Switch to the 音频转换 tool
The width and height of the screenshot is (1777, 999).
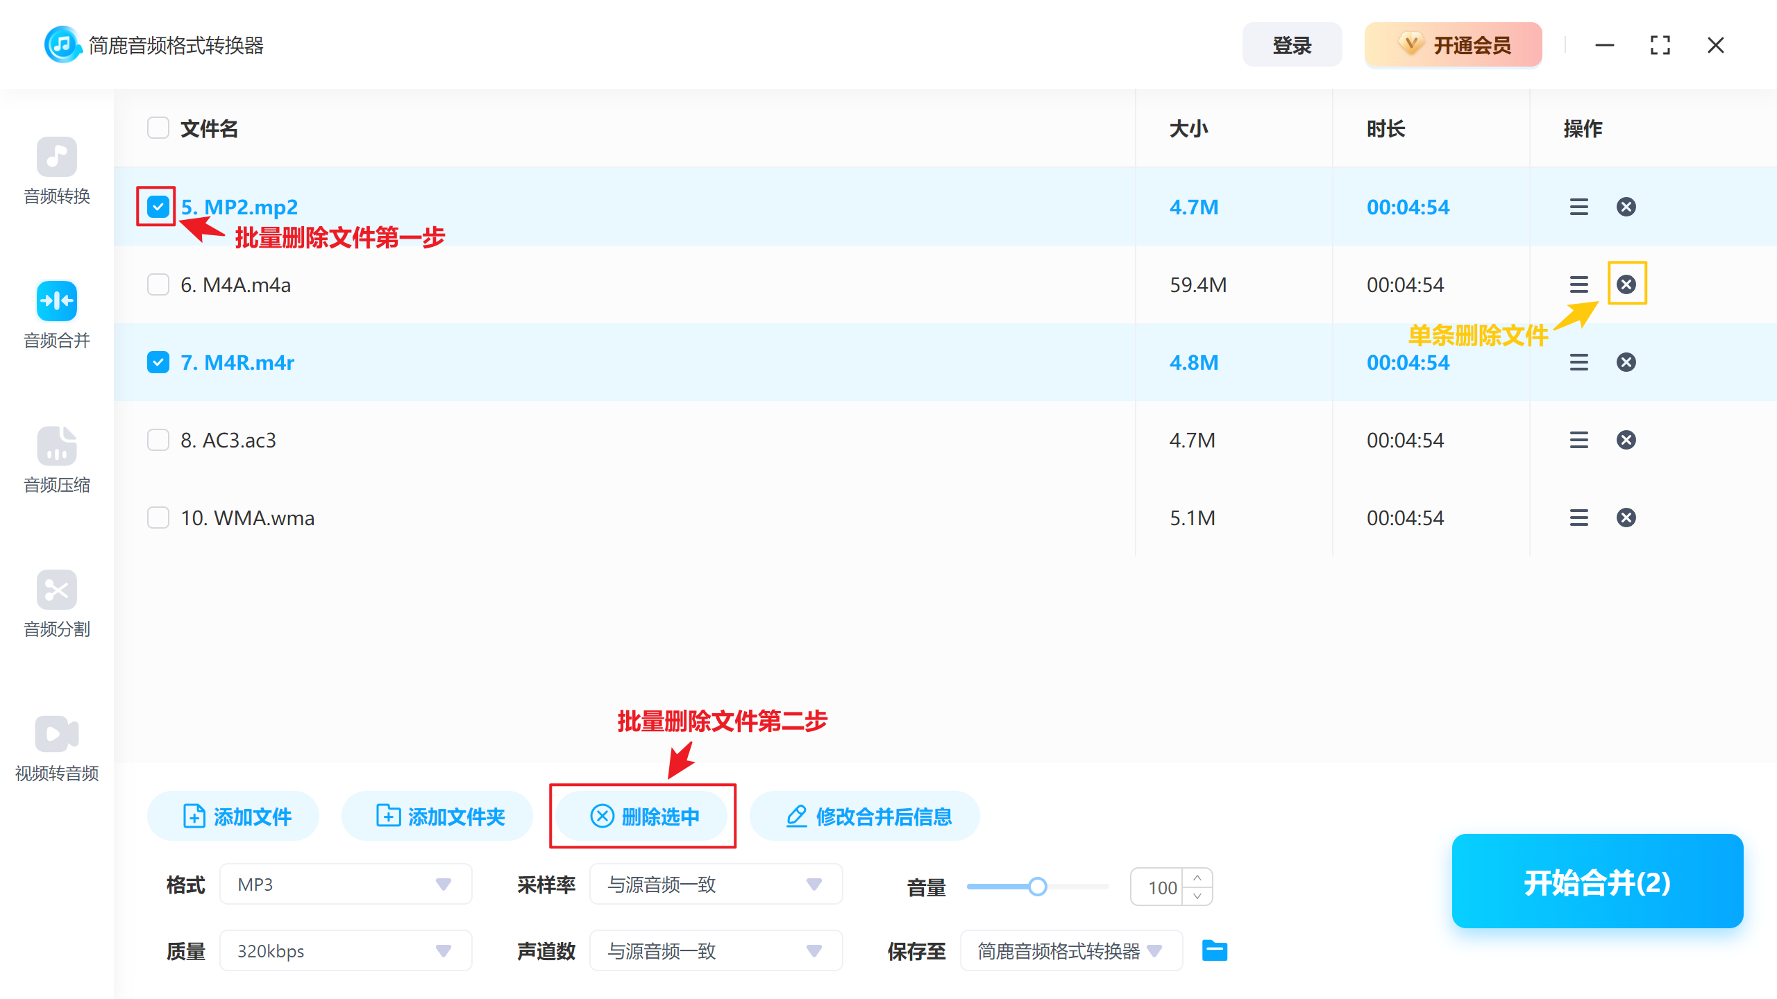point(56,171)
